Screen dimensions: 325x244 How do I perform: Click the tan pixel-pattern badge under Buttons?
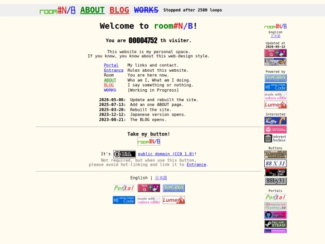pyautogui.click(x=276, y=154)
